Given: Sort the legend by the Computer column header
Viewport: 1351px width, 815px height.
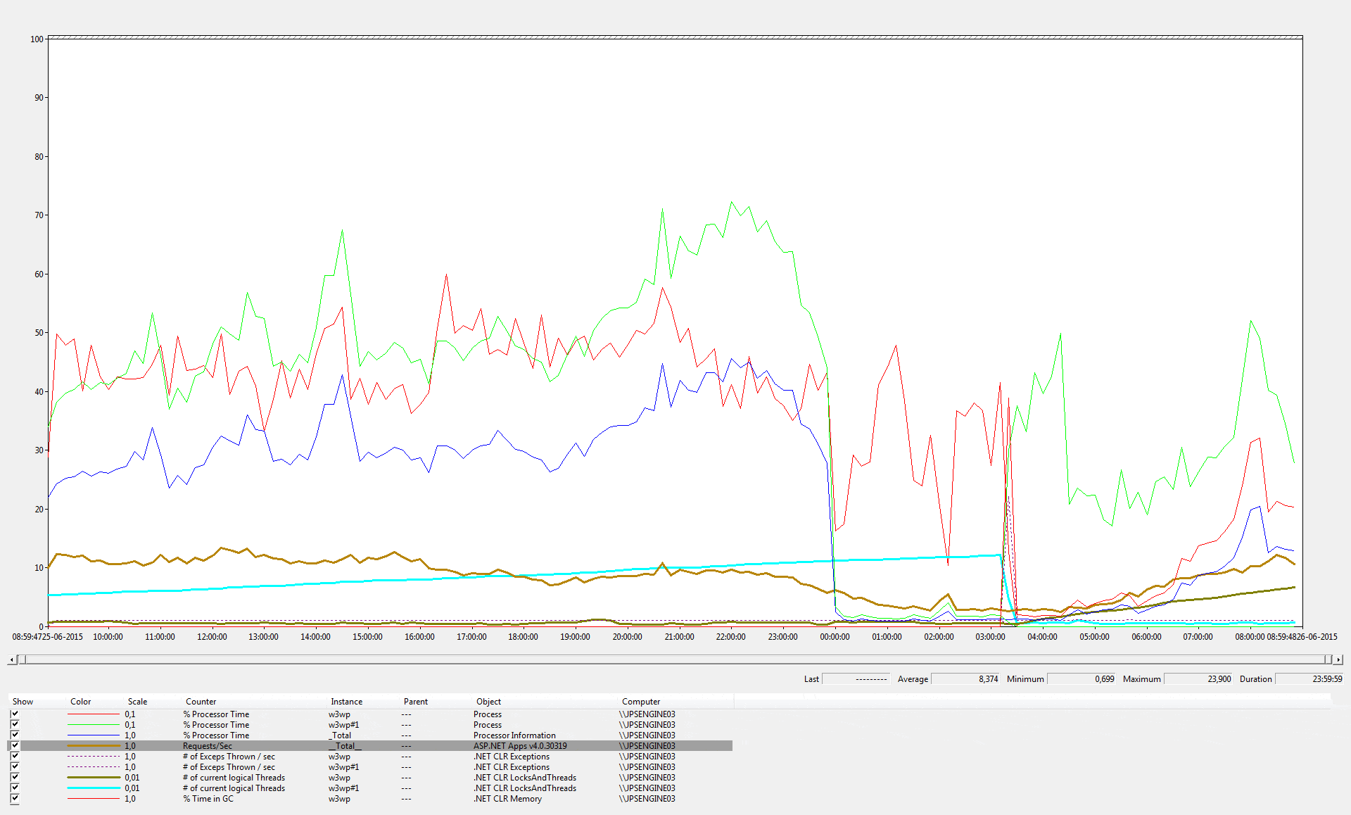Looking at the screenshot, I should click(641, 702).
